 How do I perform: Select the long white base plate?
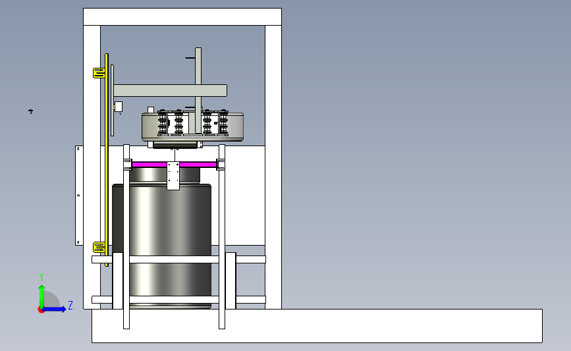click(x=317, y=326)
